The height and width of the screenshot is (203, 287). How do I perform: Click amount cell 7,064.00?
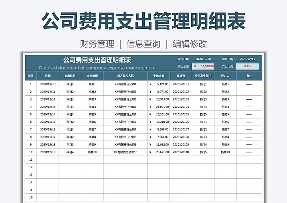[159, 137]
